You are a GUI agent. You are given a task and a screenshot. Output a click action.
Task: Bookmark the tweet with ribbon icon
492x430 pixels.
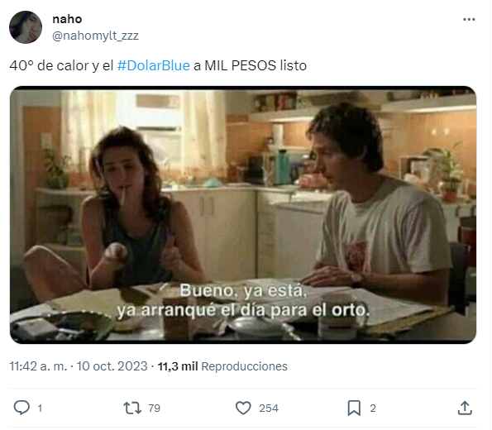click(x=354, y=408)
